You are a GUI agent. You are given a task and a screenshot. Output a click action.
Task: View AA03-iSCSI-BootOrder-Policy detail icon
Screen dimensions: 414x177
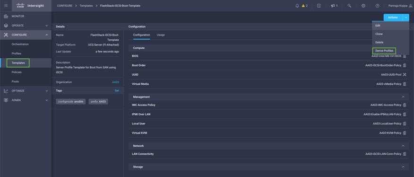404,65
